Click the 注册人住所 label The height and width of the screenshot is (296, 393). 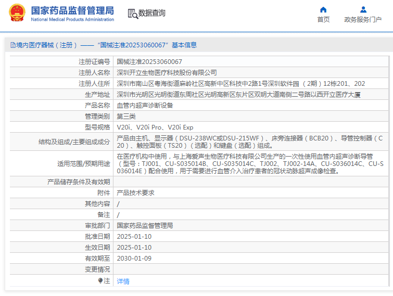click(94, 84)
